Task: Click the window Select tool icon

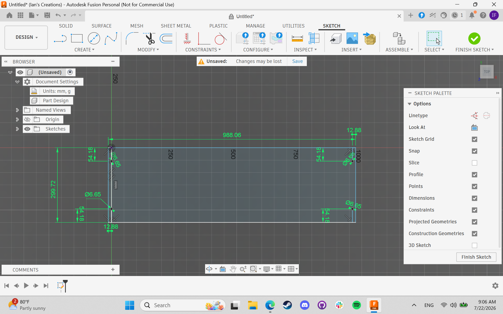Action: coord(434,39)
